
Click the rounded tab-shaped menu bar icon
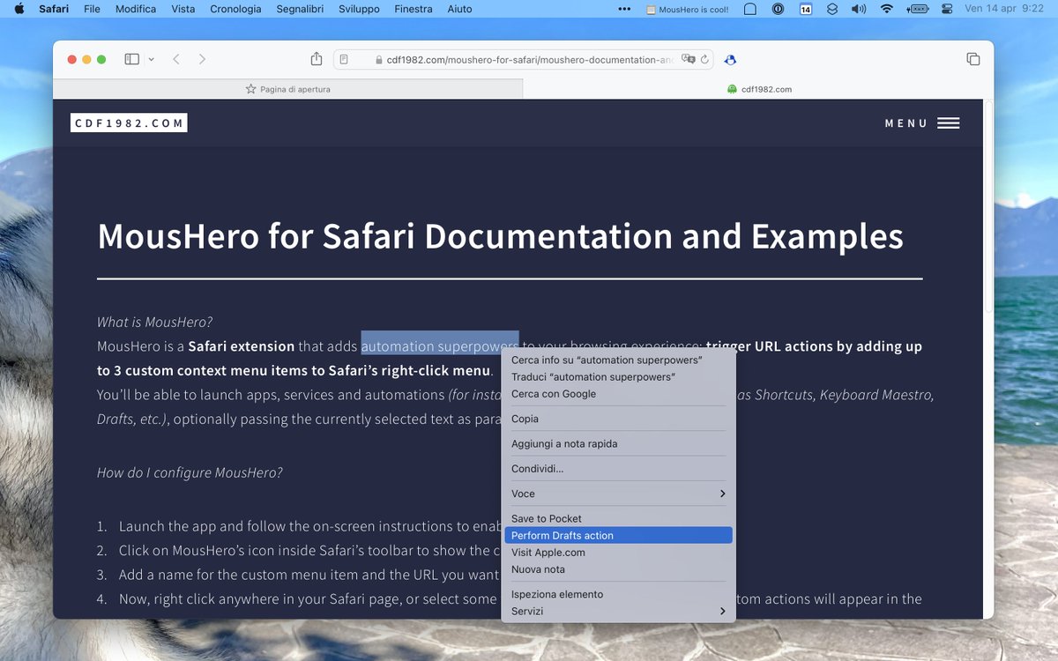pos(750,9)
